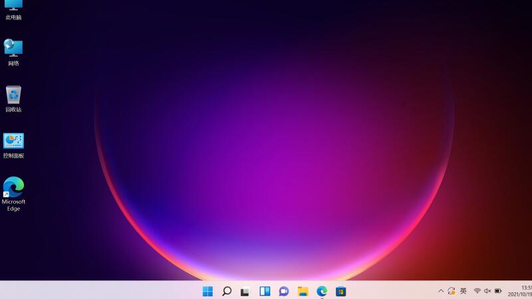Open the Windows Start menu
This screenshot has height=299, width=532.
[207, 291]
